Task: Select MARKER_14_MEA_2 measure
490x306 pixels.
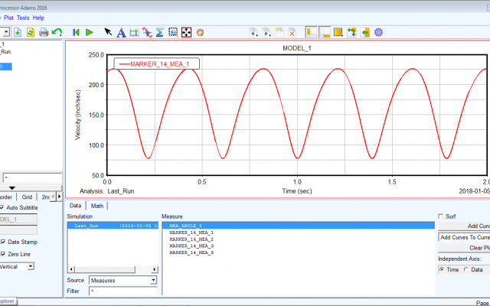Action: [x=191, y=239]
